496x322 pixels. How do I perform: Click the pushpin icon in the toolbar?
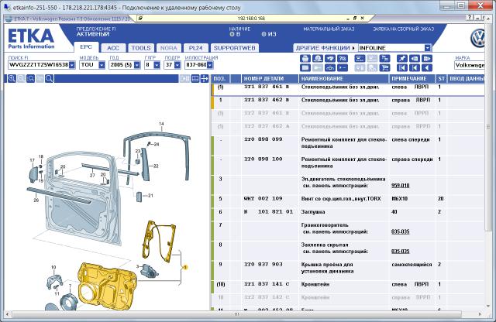[x=402, y=59]
